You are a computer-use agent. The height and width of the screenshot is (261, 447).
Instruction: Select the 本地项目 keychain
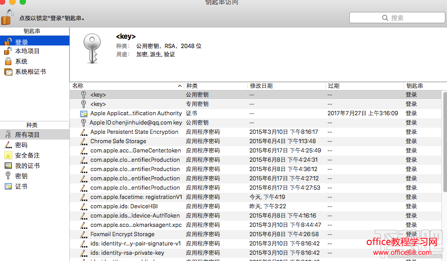click(x=27, y=51)
